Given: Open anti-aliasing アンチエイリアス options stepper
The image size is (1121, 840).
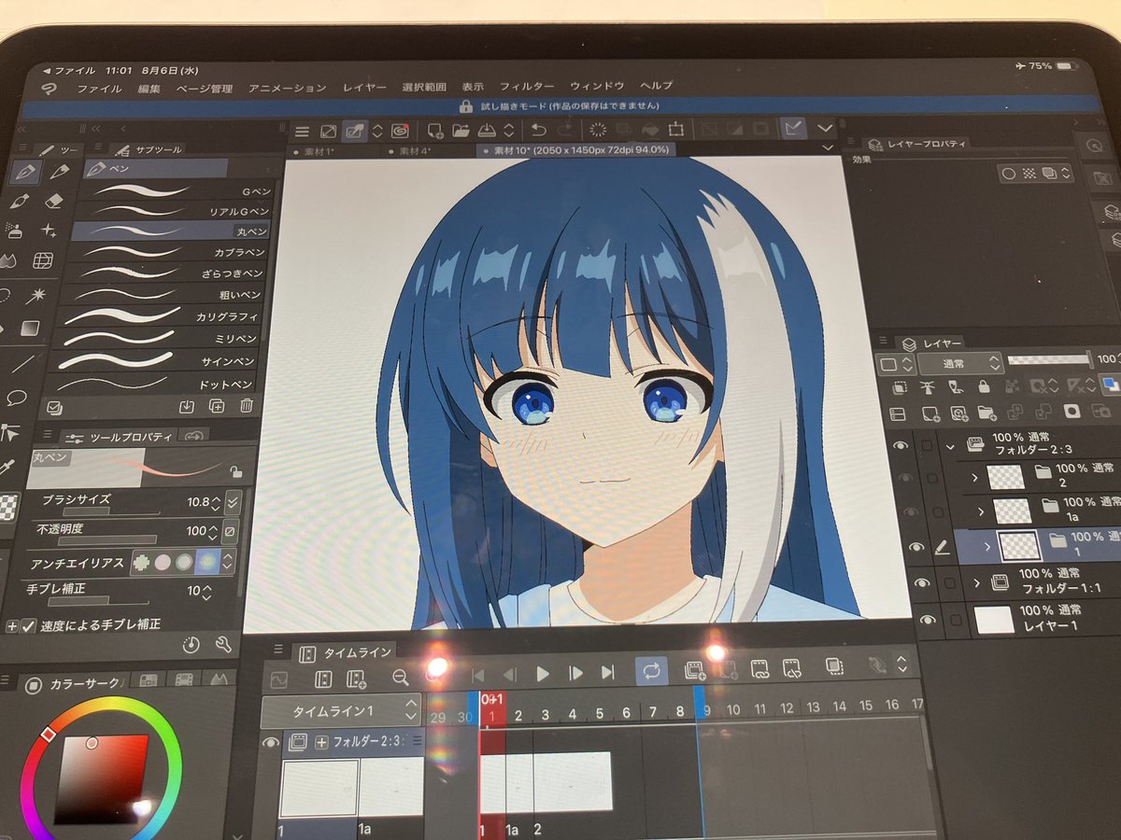Looking at the screenshot, I should (226, 561).
